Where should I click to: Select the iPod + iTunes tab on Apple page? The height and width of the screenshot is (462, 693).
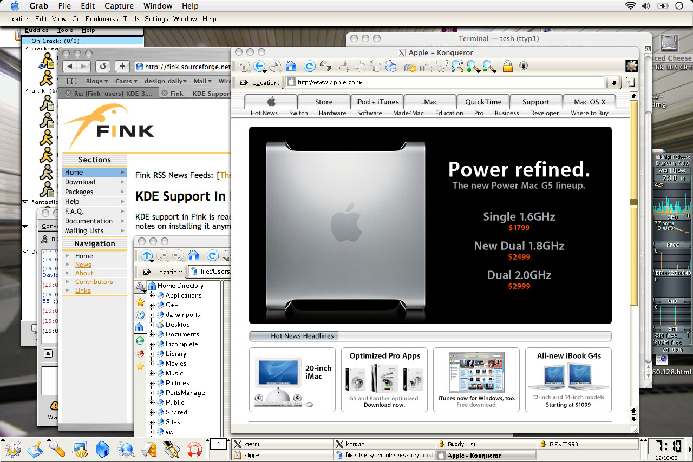[x=377, y=102]
